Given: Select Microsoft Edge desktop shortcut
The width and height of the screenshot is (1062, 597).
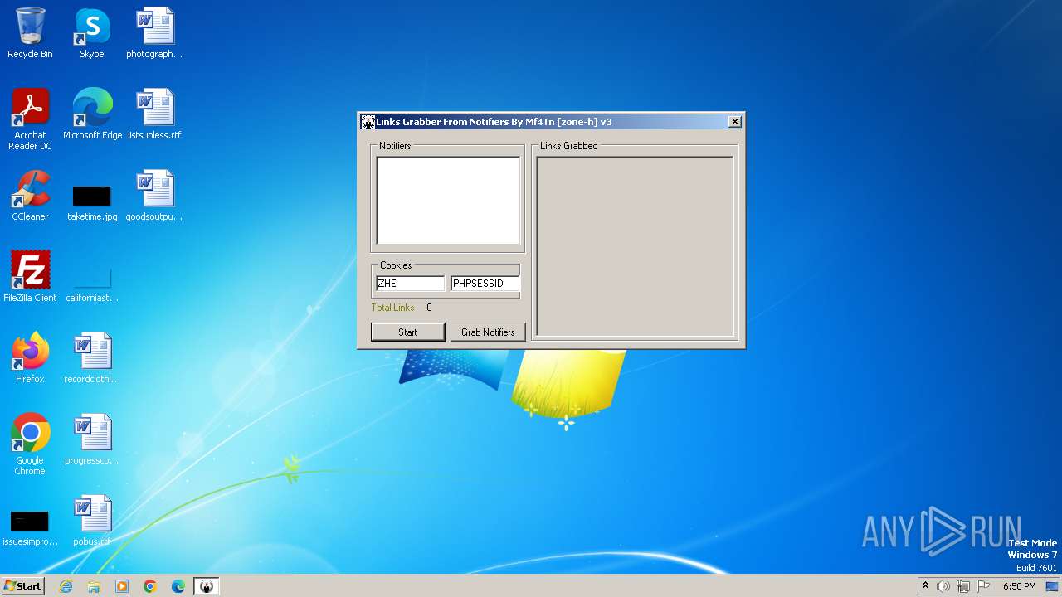Looking at the screenshot, I should coord(92,114).
